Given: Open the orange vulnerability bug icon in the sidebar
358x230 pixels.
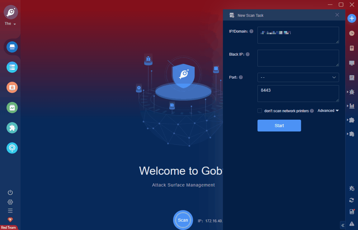Looking at the screenshot, I should click(12, 87).
